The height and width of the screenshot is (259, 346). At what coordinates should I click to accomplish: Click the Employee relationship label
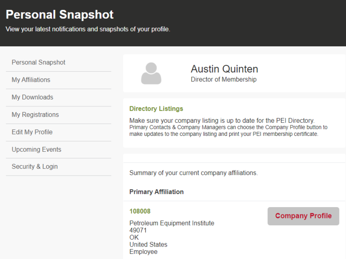point(144,252)
